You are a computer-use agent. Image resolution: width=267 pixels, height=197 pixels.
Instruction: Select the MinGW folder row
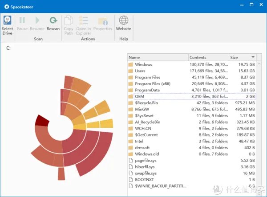(x=142, y=109)
